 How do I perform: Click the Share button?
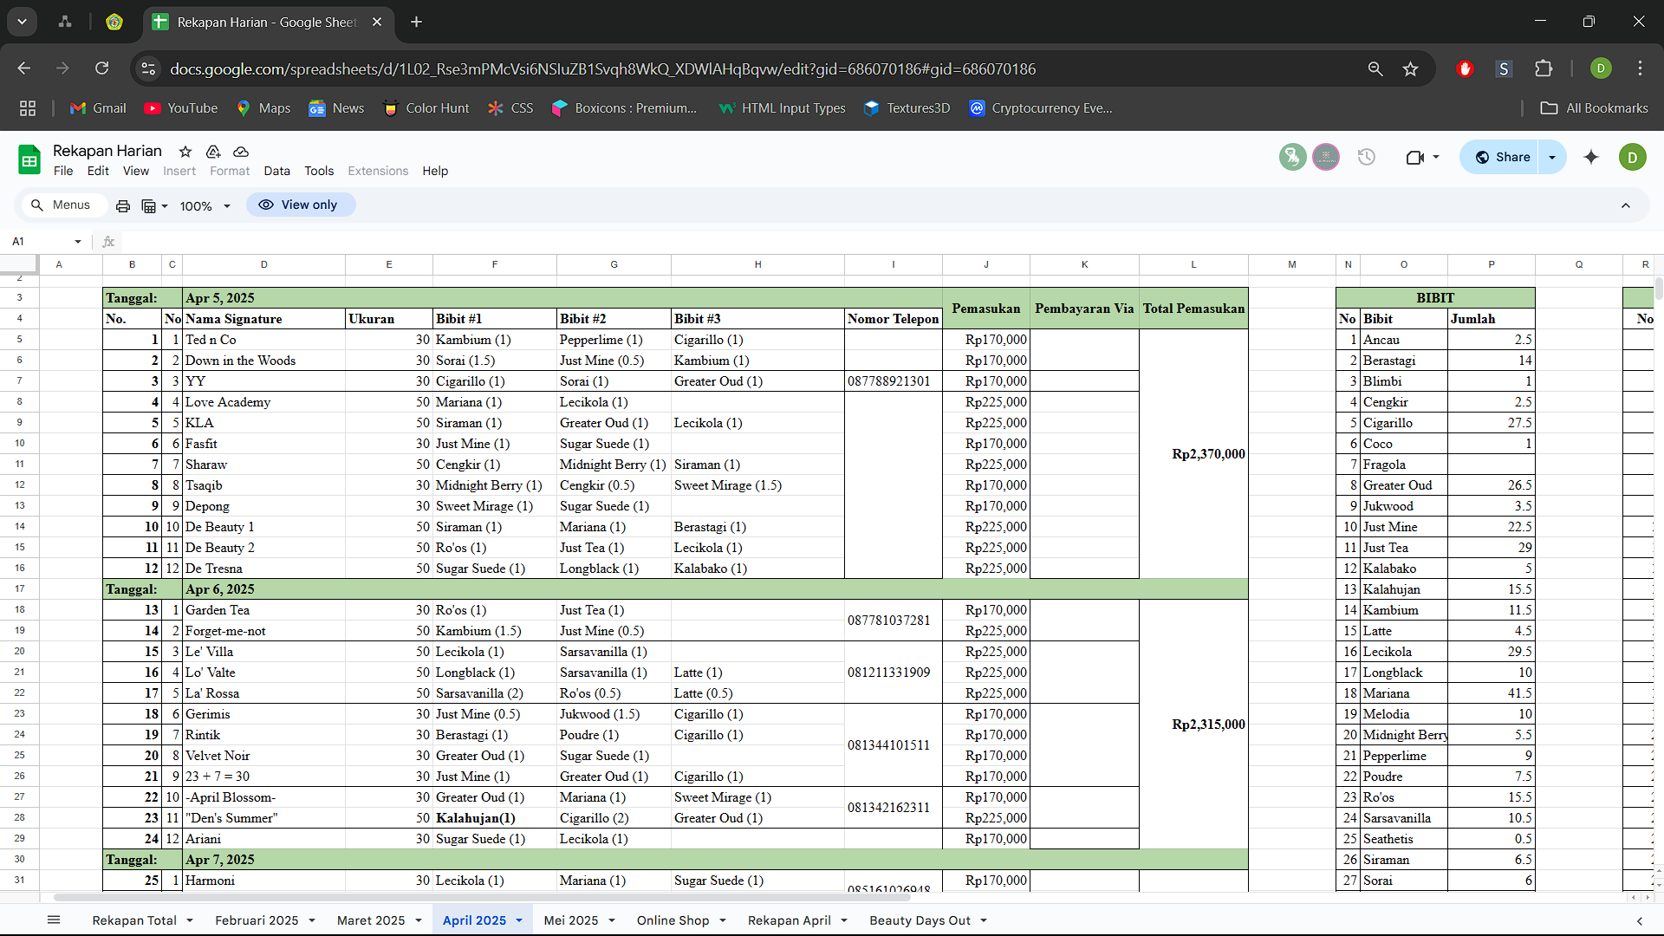1503,158
